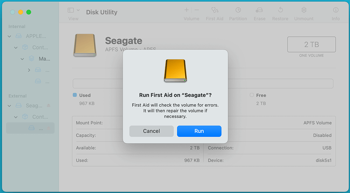Open First Aid stethoscope tool
Screen dimensions: 350x193
215,10
